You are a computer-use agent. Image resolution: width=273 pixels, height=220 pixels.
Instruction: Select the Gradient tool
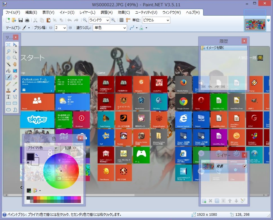coord(15,71)
